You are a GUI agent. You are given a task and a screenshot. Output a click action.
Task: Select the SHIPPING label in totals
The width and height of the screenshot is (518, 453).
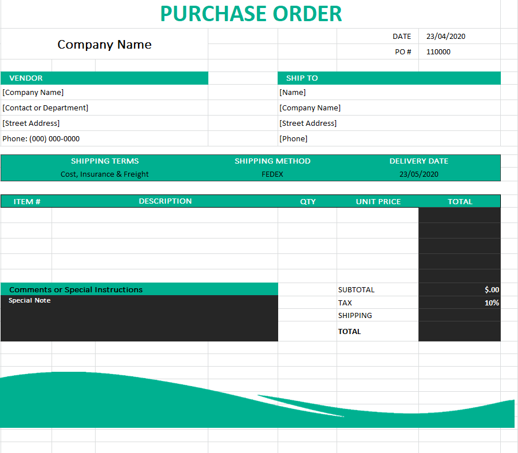(x=355, y=315)
